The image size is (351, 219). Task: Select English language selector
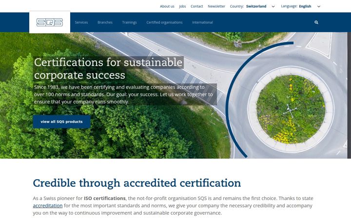coord(305,6)
